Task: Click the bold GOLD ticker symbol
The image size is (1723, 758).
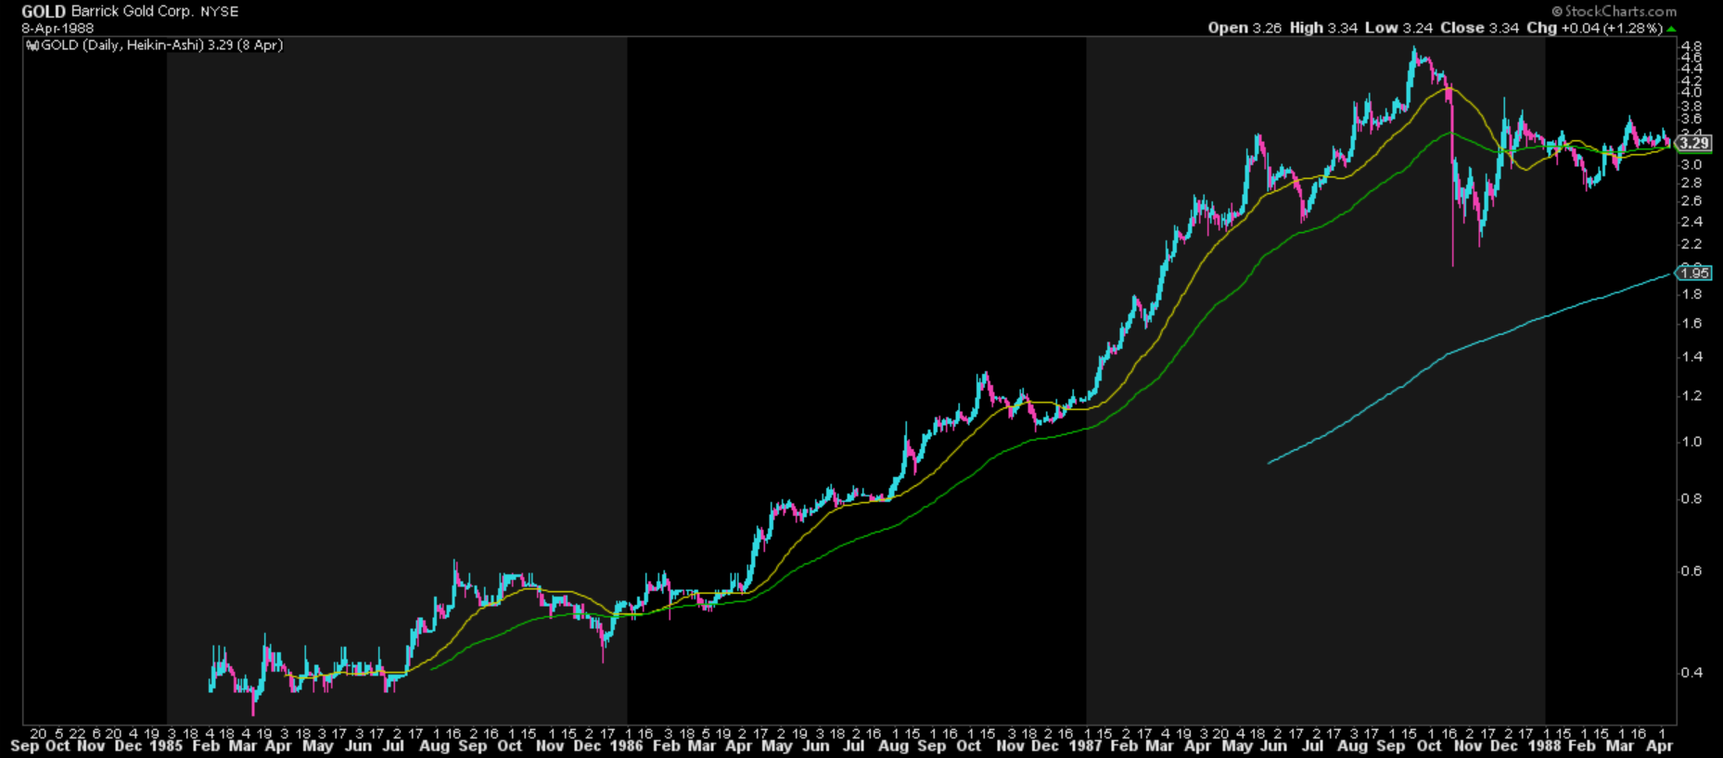Action: click(44, 12)
